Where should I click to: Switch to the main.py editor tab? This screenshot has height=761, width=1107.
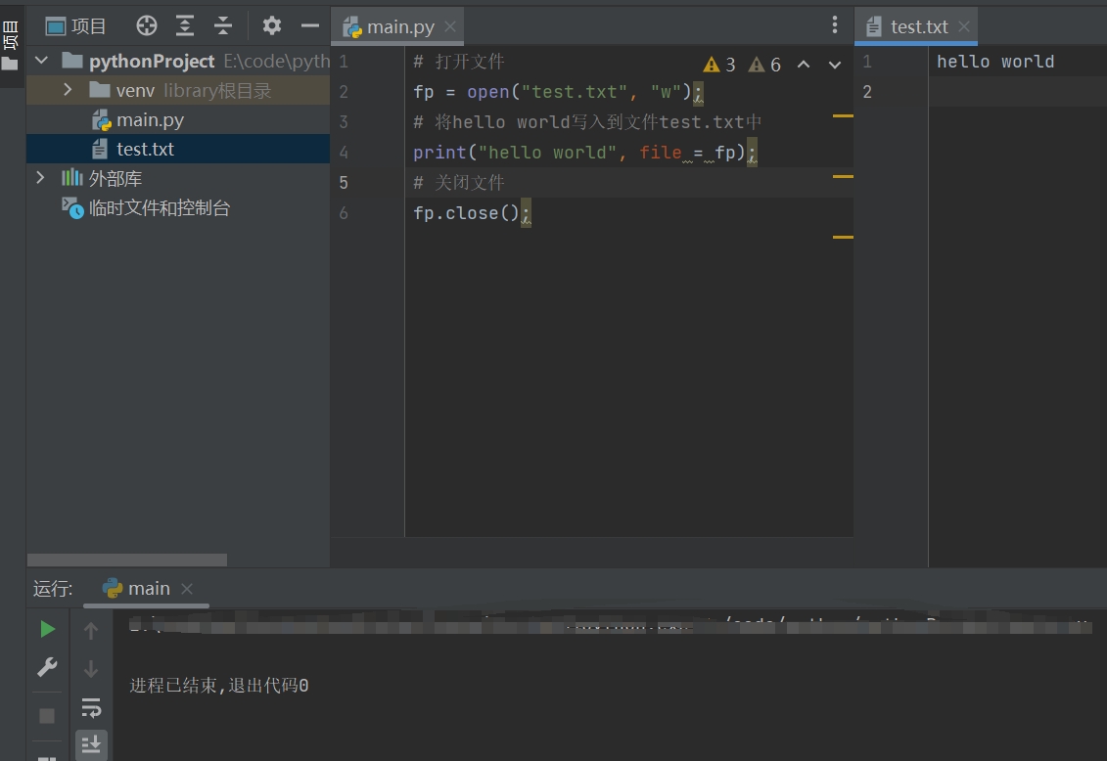click(399, 26)
